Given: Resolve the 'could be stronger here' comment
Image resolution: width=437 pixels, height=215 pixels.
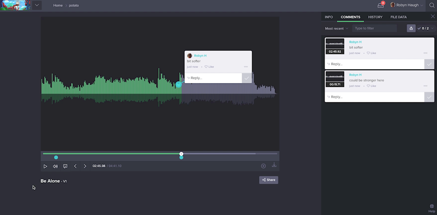Looking at the screenshot, I should (429, 97).
